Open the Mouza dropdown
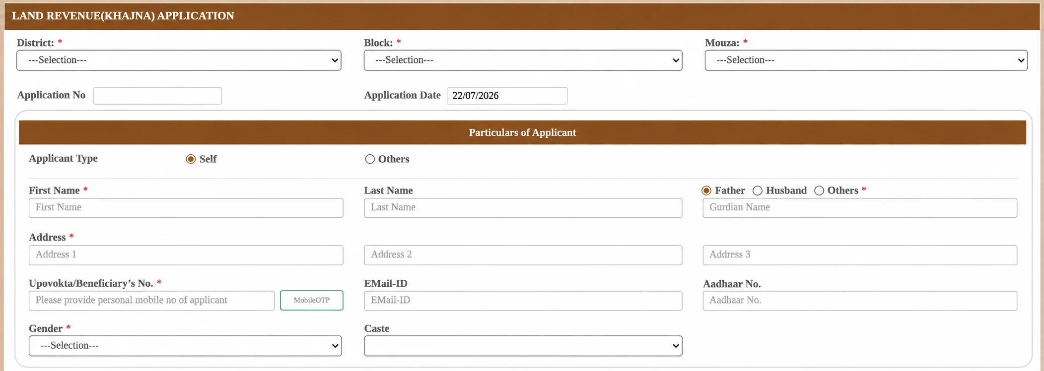The width and height of the screenshot is (1044, 371). pos(866,60)
